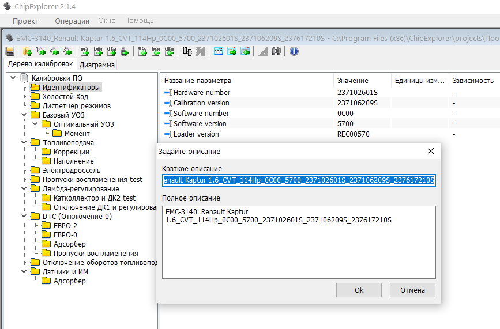The width and height of the screenshot is (500, 329).
Task: Click the save project floppy disk icon
Action: coord(10,51)
